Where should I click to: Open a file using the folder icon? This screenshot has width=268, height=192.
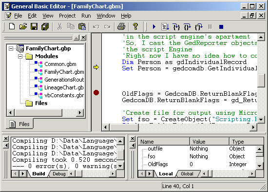[x=23, y=26]
